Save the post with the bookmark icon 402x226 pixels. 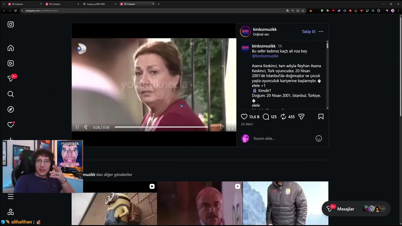321,117
